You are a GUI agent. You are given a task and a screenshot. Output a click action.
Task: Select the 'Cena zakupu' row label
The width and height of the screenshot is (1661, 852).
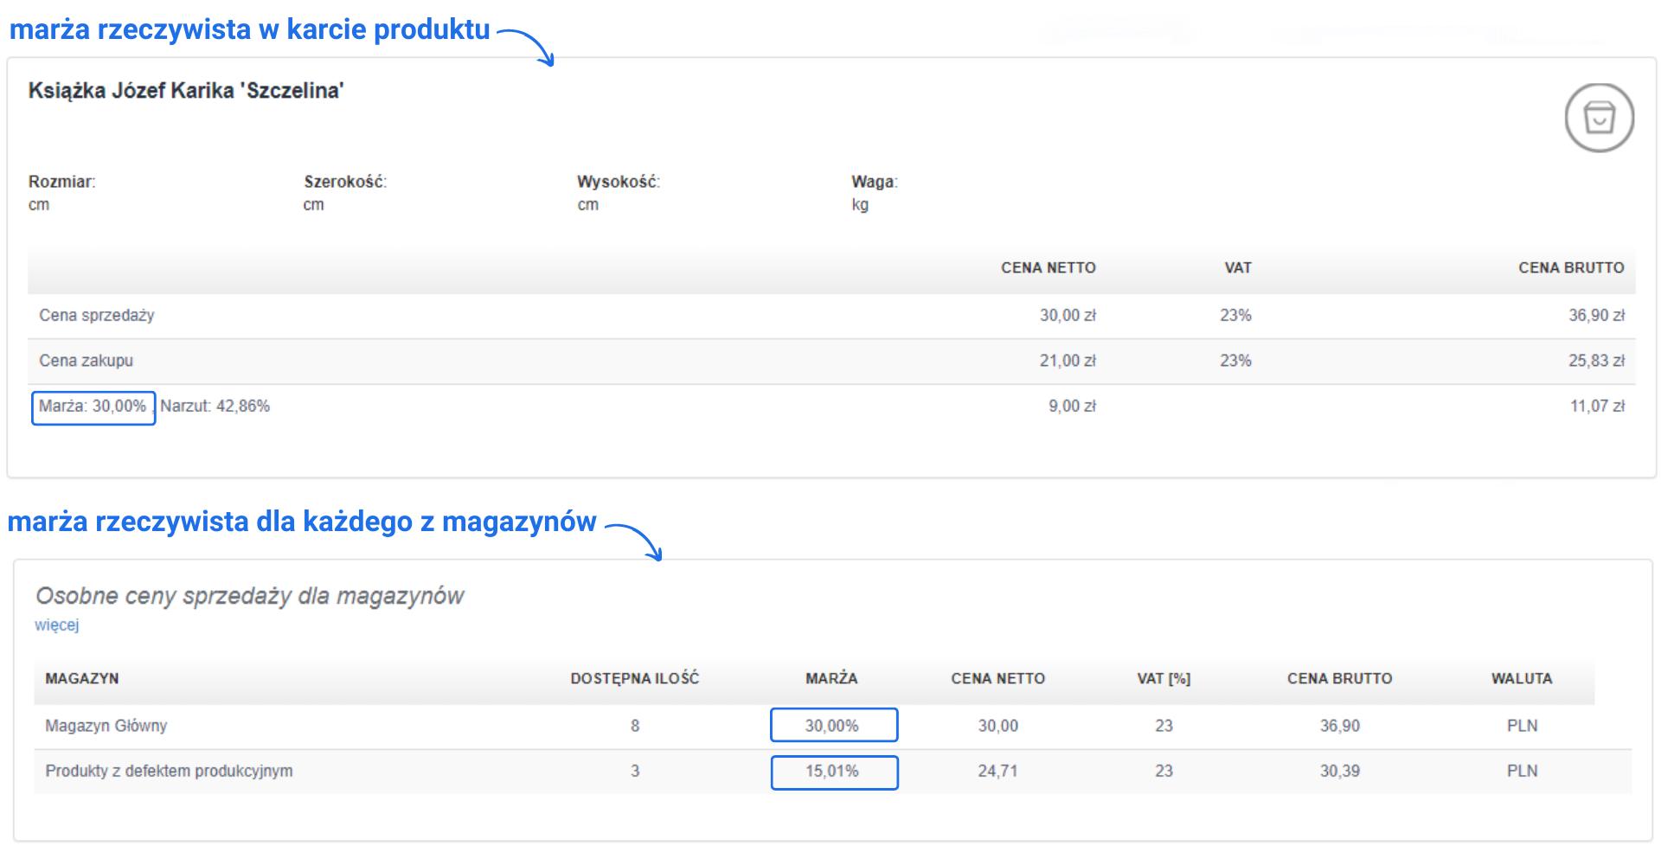click(87, 361)
